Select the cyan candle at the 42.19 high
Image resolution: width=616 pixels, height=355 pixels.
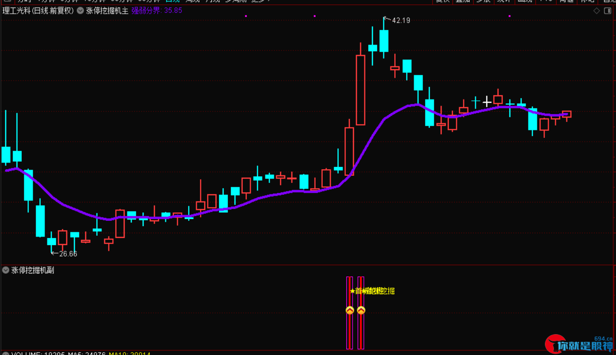tap(384, 41)
